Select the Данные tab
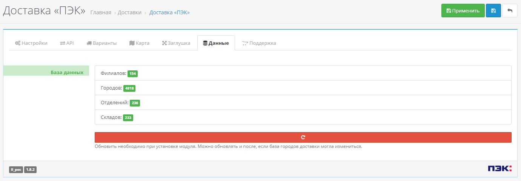 click(216, 43)
